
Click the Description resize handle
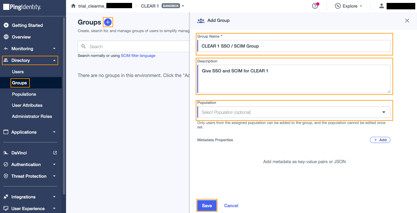tap(389, 91)
